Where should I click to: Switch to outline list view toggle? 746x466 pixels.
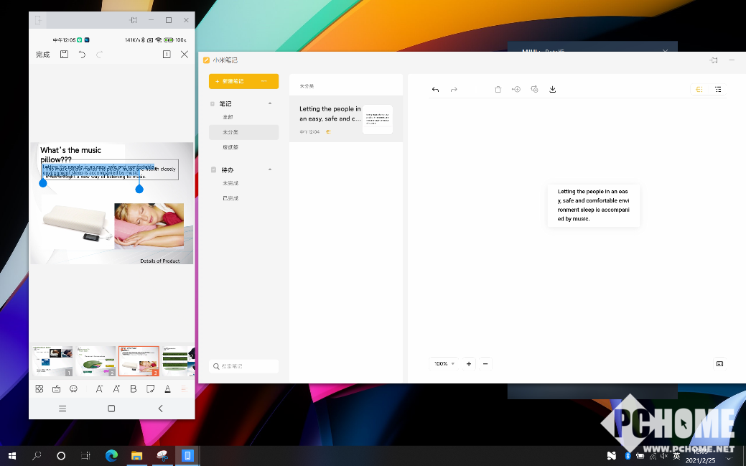point(718,90)
